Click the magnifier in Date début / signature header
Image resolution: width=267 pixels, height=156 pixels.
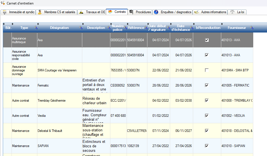(169, 28)
